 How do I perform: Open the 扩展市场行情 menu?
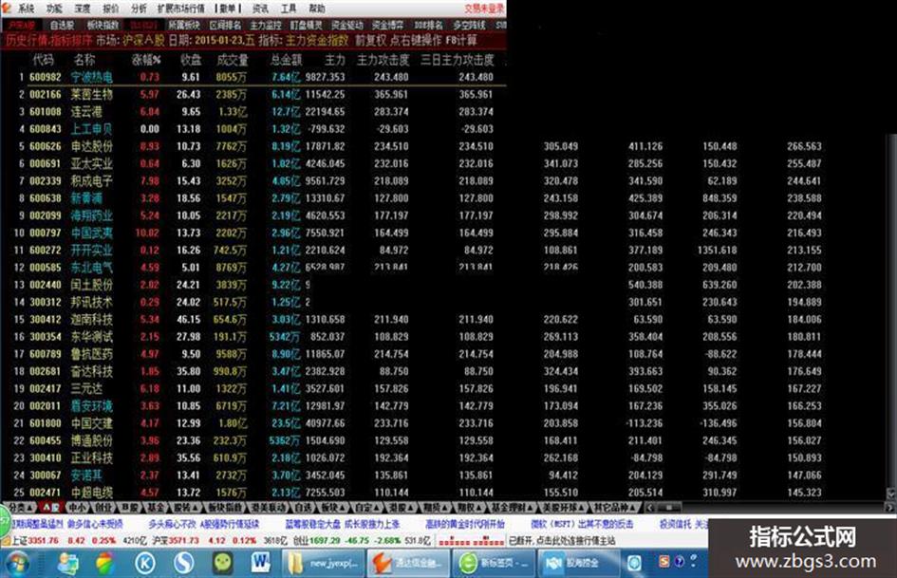pos(180,9)
